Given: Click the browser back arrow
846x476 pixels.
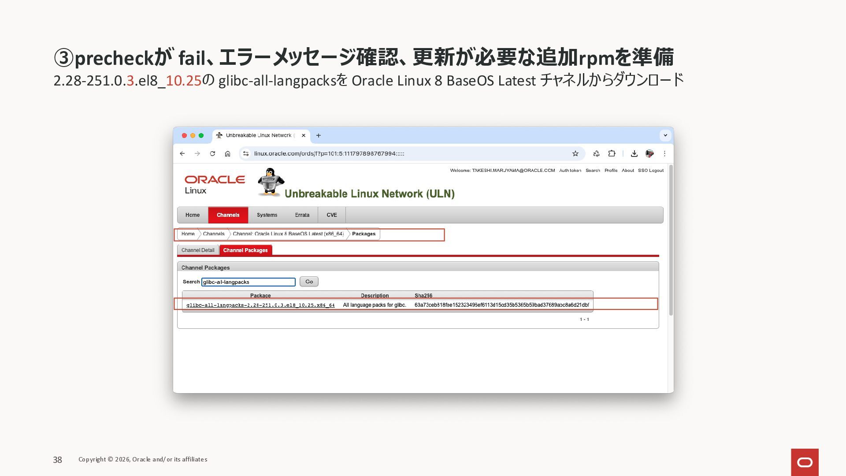Looking at the screenshot, I should pyautogui.click(x=182, y=153).
